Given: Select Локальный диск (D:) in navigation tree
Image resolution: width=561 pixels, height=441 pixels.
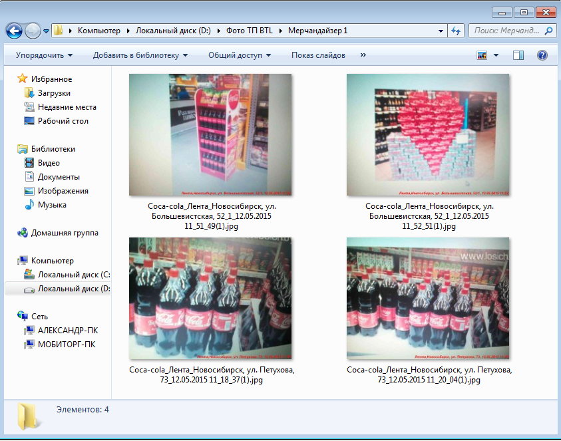Looking at the screenshot, I should pyautogui.click(x=73, y=289).
